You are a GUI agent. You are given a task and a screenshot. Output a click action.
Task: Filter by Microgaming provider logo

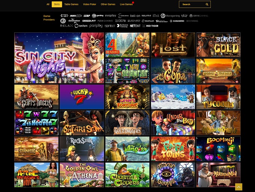click(x=170, y=16)
